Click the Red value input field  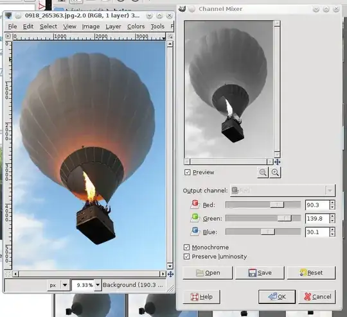(317, 205)
